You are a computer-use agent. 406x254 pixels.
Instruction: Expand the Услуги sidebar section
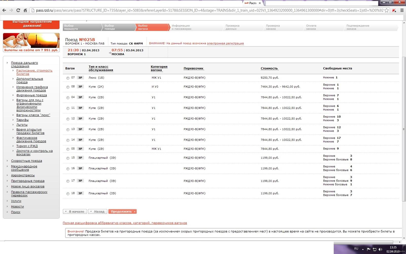point(16,201)
